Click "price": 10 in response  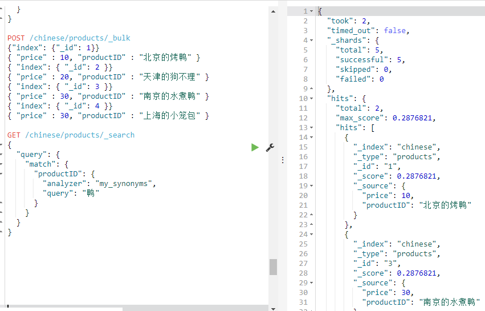tap(388, 196)
